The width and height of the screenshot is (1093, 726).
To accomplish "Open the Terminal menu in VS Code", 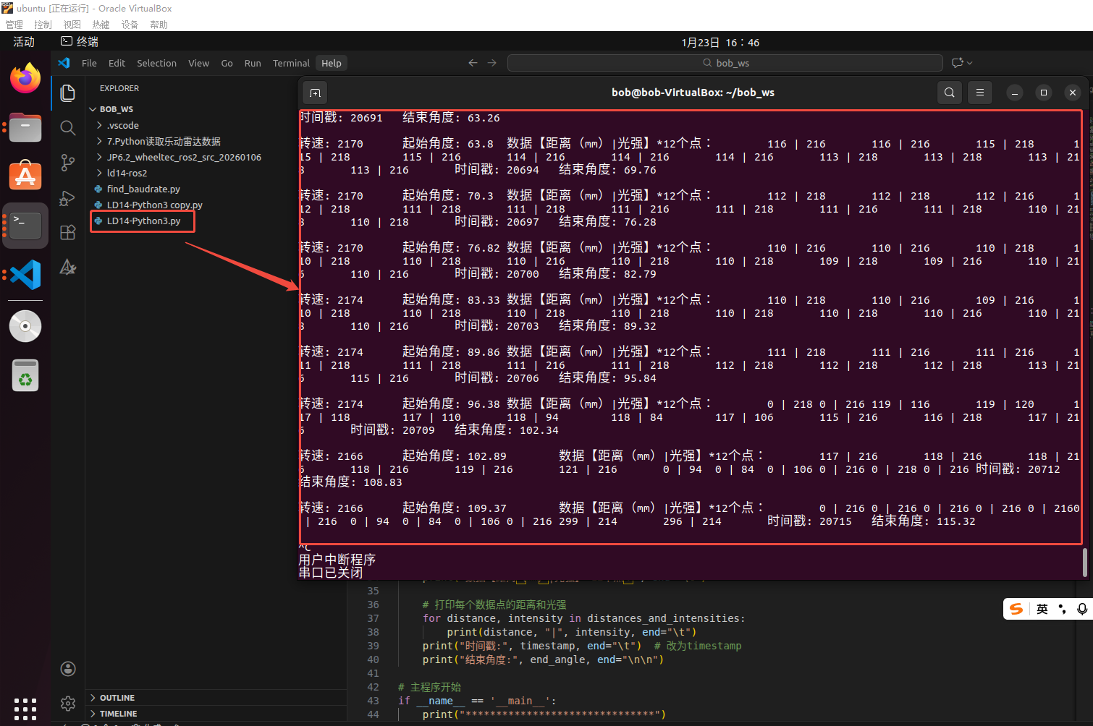I will [x=291, y=63].
